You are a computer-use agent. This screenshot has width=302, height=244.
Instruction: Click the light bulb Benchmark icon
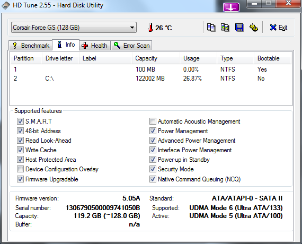[x=15, y=46]
